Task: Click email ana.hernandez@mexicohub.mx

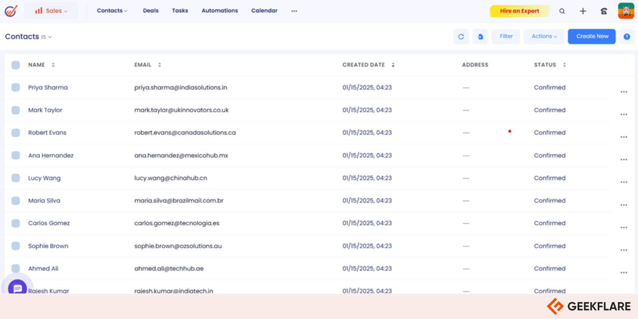Action: click(x=181, y=156)
